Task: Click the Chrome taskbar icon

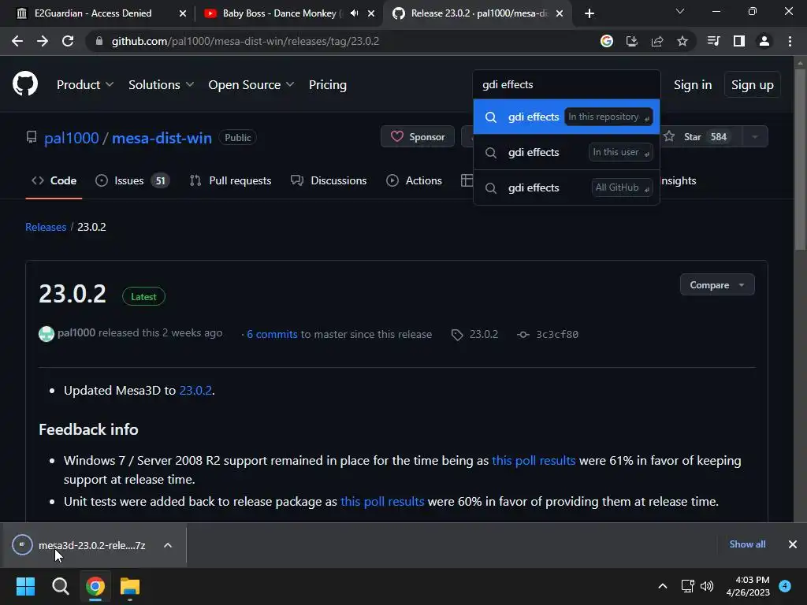Action: point(95,586)
